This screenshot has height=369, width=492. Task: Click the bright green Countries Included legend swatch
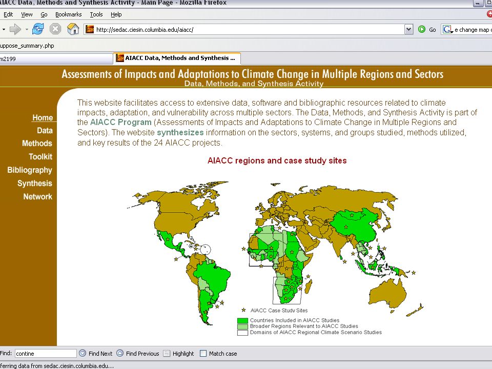pos(242,321)
